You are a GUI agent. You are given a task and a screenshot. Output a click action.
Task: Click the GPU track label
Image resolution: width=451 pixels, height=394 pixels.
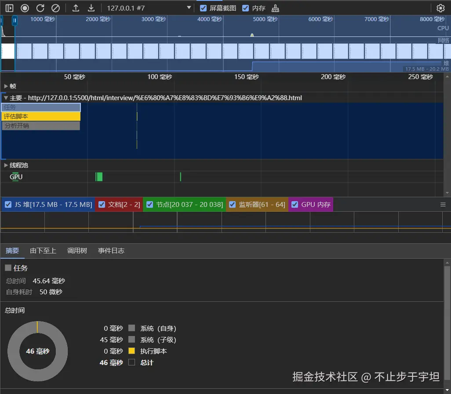pyautogui.click(x=16, y=177)
